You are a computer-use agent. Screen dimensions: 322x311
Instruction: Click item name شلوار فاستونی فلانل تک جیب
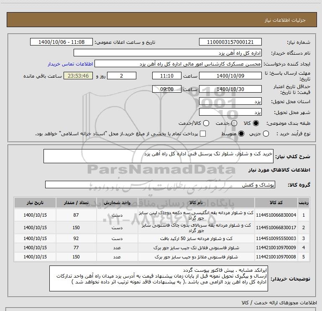coord(196,248)
